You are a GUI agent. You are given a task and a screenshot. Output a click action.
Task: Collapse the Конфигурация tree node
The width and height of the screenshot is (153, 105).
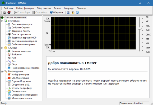point(2,71)
